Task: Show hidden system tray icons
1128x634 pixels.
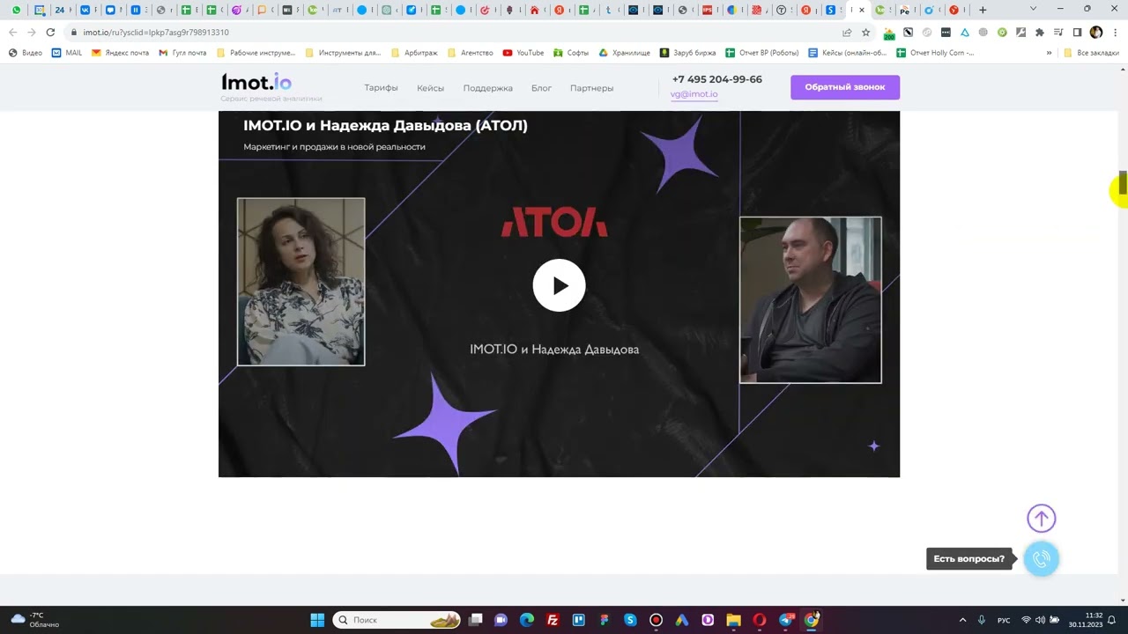Action: [962, 620]
